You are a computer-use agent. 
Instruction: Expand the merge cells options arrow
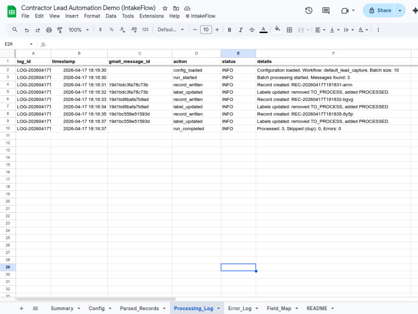(x=308, y=30)
